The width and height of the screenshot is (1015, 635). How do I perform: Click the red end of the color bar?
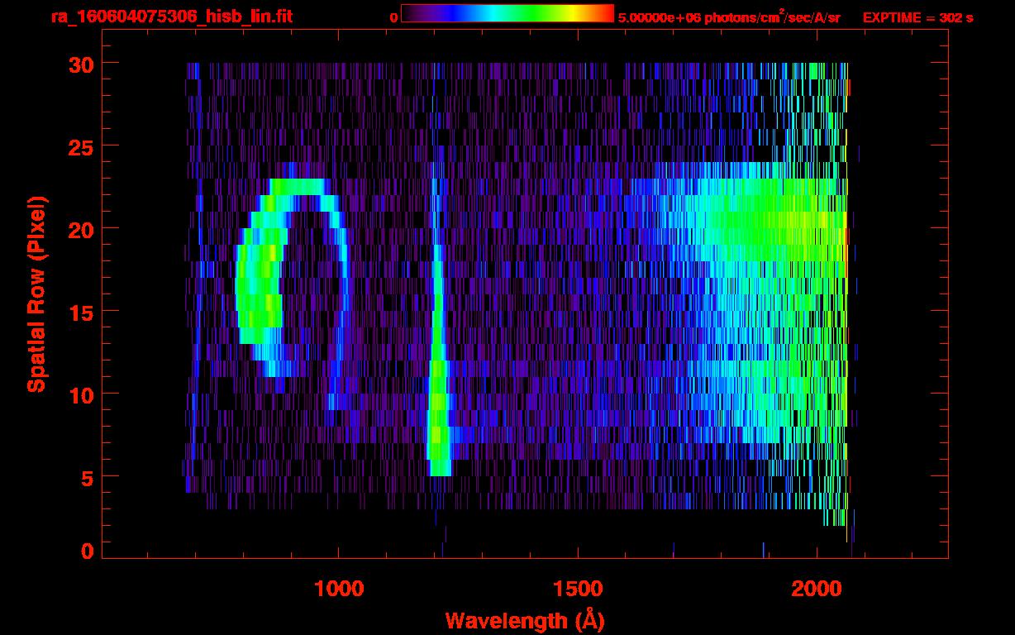coord(608,14)
